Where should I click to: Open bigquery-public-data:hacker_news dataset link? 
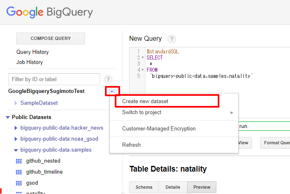click(x=62, y=128)
